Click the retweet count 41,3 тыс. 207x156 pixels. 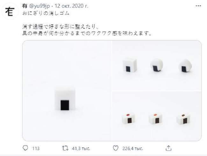pyautogui.click(x=81, y=149)
